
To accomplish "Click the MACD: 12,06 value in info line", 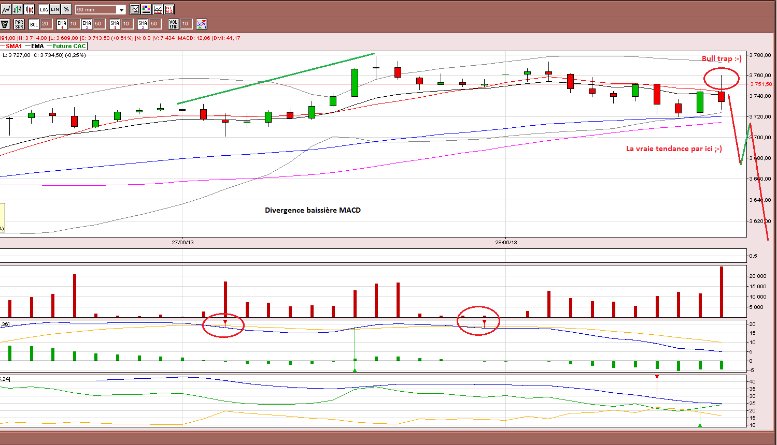I will 194,38.
